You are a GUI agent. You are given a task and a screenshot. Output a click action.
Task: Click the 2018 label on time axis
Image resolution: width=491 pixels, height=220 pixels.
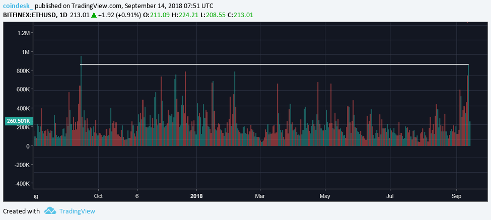pyautogui.click(x=197, y=195)
